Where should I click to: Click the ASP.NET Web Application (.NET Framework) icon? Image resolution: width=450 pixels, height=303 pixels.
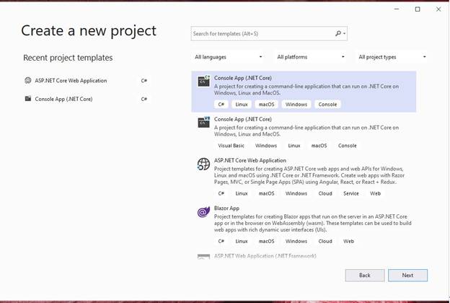tap(203, 257)
